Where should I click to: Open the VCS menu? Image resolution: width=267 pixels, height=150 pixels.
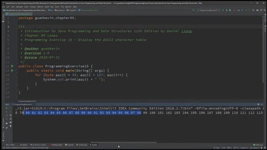tap(62, 7)
